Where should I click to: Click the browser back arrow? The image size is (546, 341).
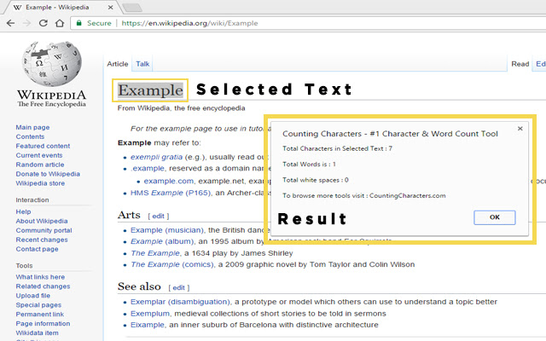click(x=10, y=23)
